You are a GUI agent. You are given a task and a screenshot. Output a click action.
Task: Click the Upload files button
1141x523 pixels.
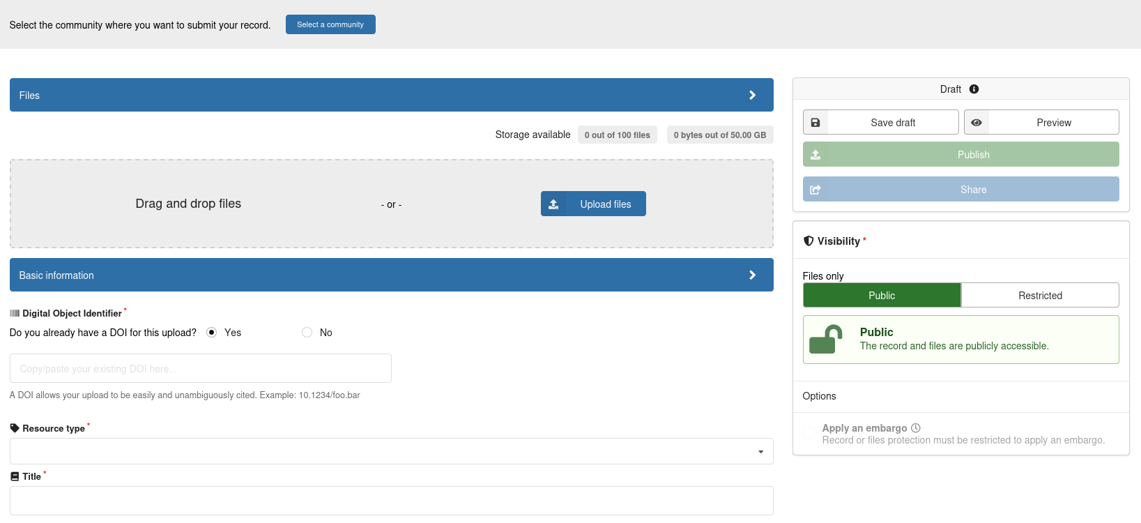[x=593, y=204]
